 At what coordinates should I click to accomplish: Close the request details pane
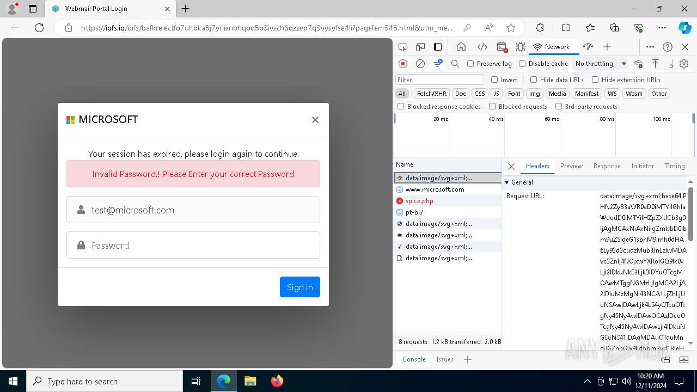511,166
